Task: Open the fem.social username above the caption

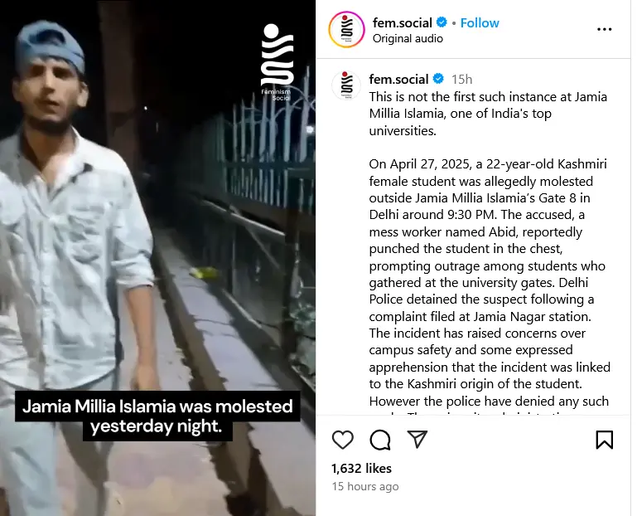Action: pos(398,80)
